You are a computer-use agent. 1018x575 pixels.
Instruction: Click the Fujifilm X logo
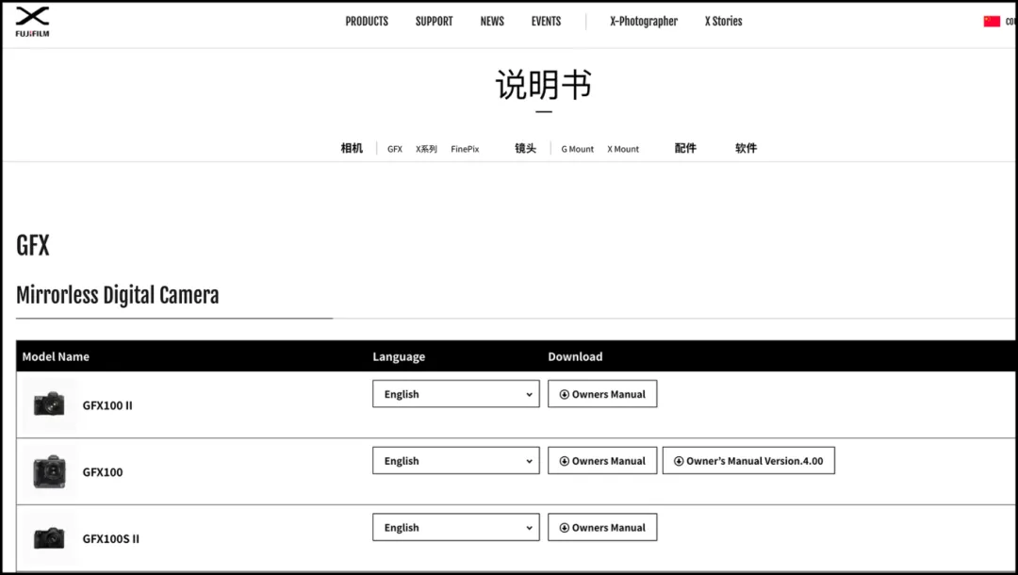pyautogui.click(x=32, y=22)
